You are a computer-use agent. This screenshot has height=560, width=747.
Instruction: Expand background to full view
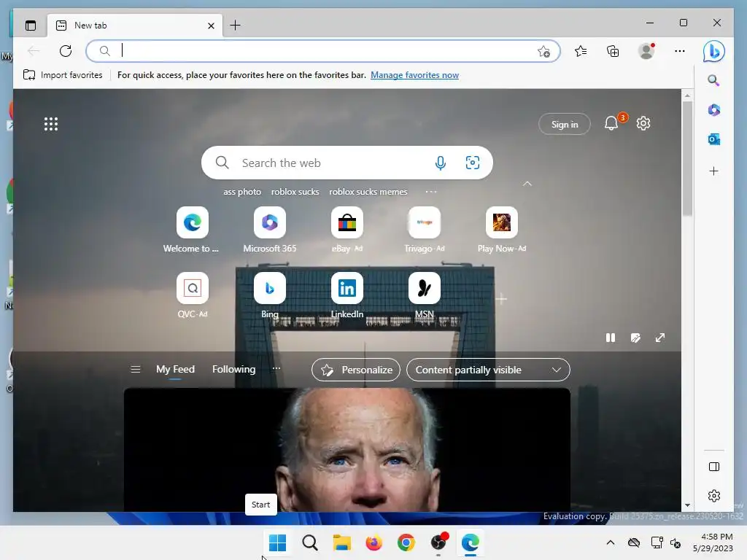[x=659, y=338]
